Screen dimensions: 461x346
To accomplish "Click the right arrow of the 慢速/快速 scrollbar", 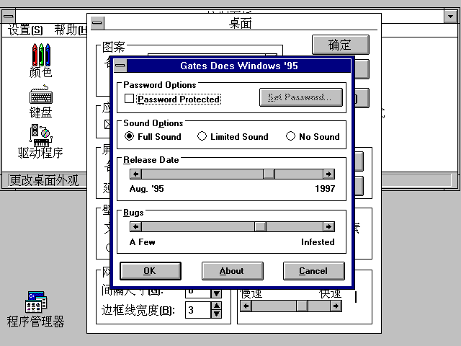I will pyautogui.click(x=336, y=306).
